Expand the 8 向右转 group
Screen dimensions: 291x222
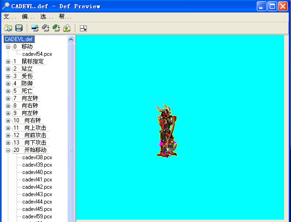click(8, 106)
